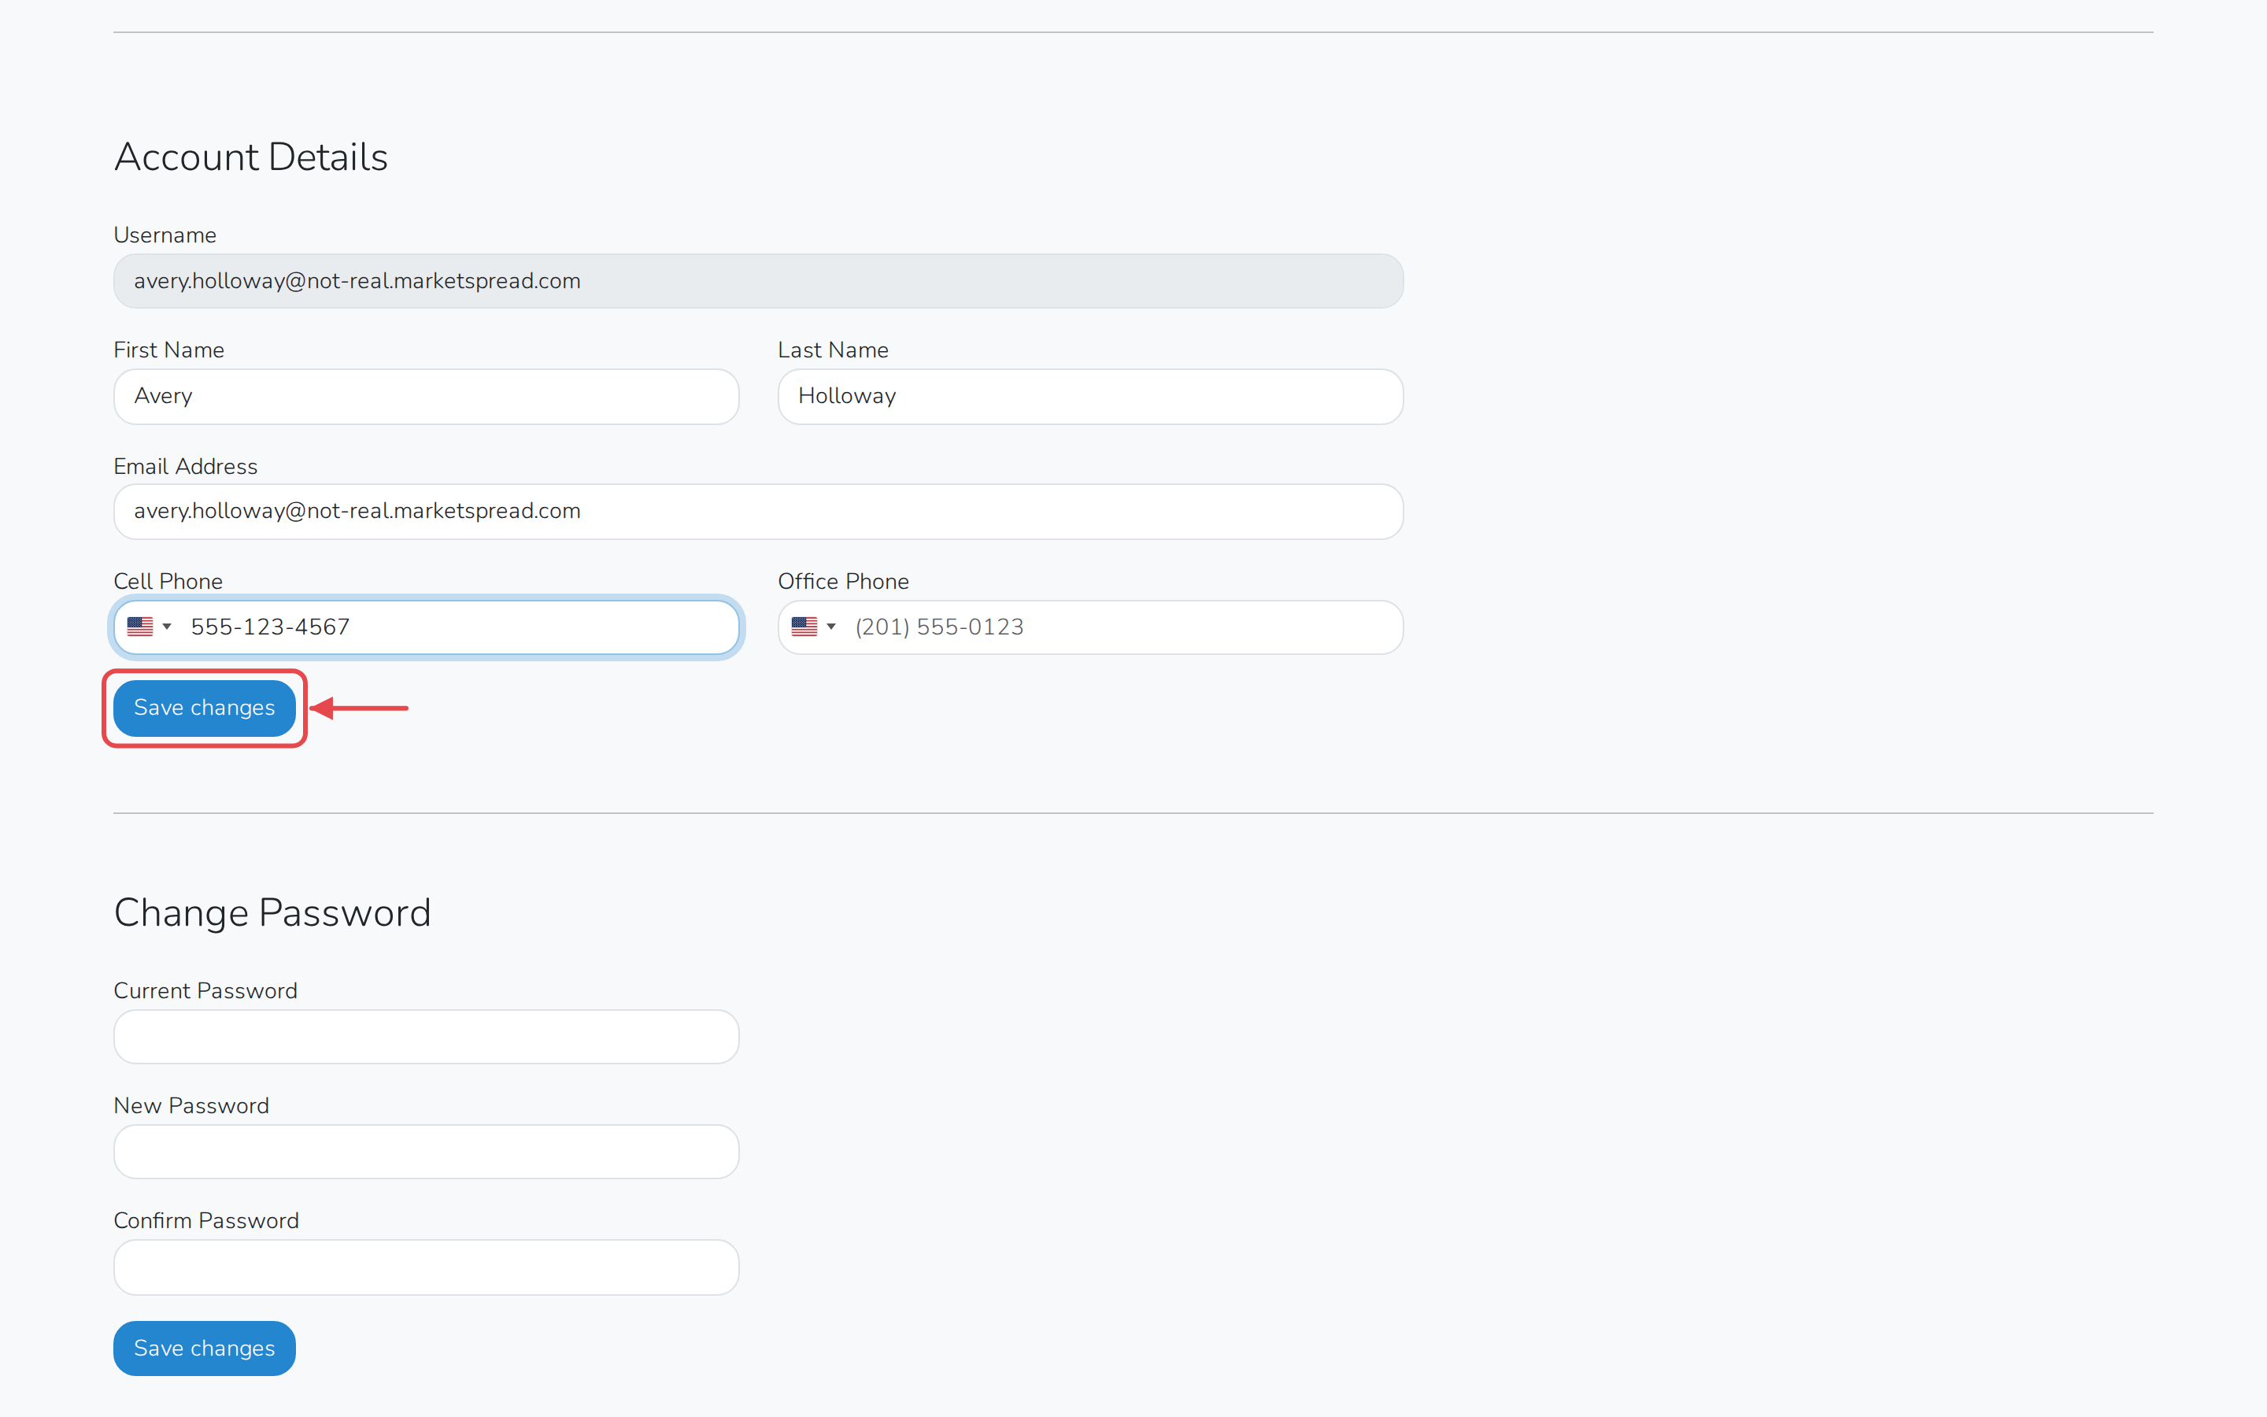Click the Cell Phone label
Screen dimensions: 2267x1417
(168, 582)
